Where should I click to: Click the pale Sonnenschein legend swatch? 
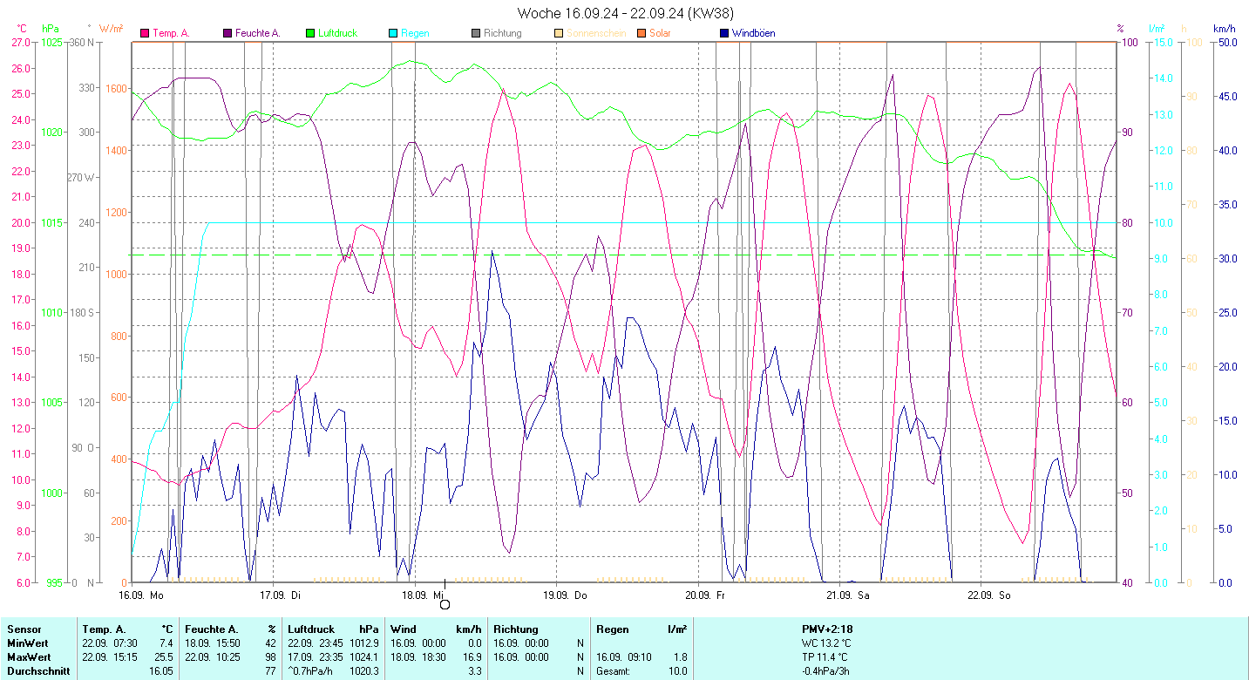(x=558, y=33)
